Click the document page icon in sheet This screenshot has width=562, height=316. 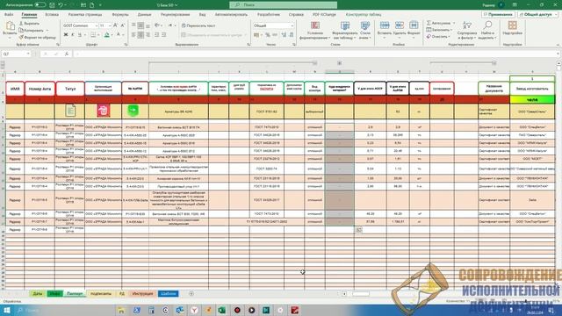coord(70,111)
